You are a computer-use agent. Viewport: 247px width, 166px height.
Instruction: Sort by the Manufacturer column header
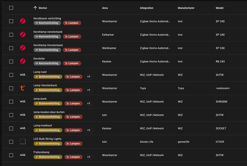[186, 8]
